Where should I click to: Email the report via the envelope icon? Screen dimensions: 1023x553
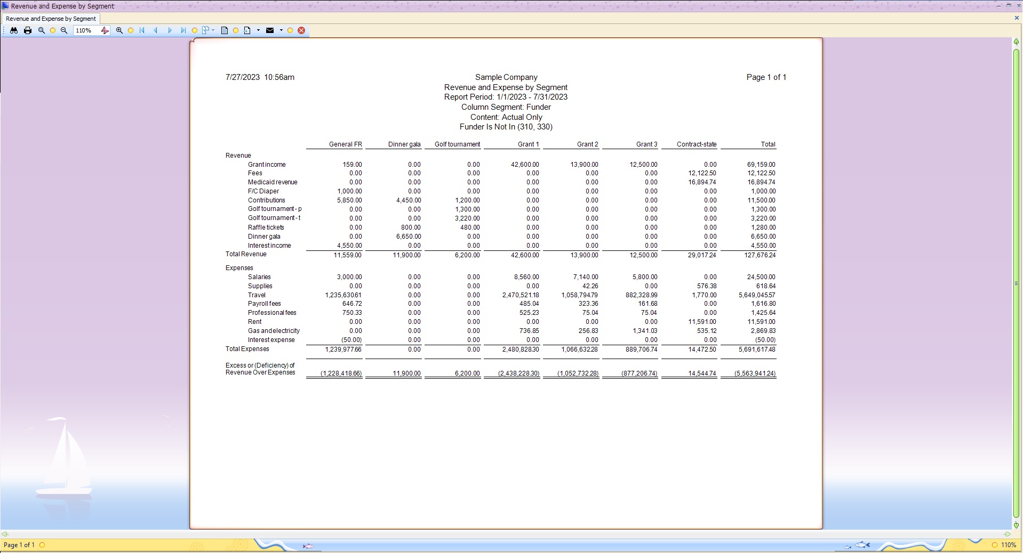tap(270, 30)
